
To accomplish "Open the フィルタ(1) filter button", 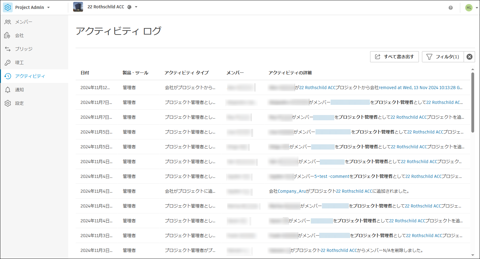I will coord(443,57).
